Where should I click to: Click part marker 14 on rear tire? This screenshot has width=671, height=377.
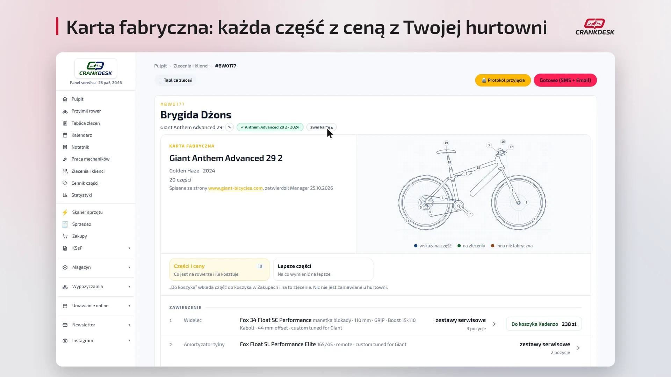407,221
